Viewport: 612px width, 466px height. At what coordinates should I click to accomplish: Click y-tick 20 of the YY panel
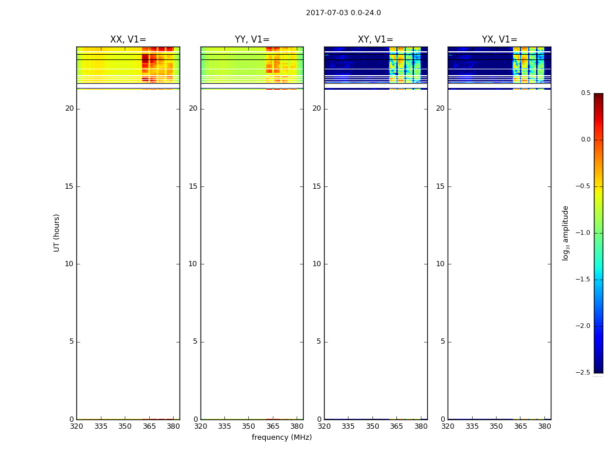[x=193, y=108]
